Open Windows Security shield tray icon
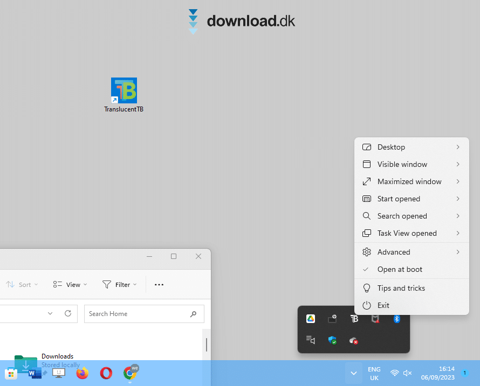This screenshot has height=386, width=480. [x=332, y=340]
